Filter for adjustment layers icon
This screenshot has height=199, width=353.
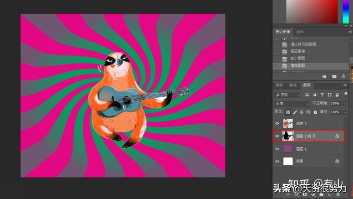pyautogui.click(x=315, y=95)
